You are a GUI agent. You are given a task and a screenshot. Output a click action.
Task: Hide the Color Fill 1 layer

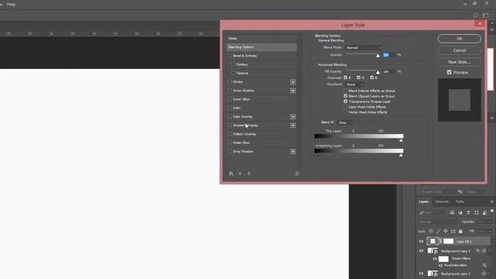(x=421, y=241)
